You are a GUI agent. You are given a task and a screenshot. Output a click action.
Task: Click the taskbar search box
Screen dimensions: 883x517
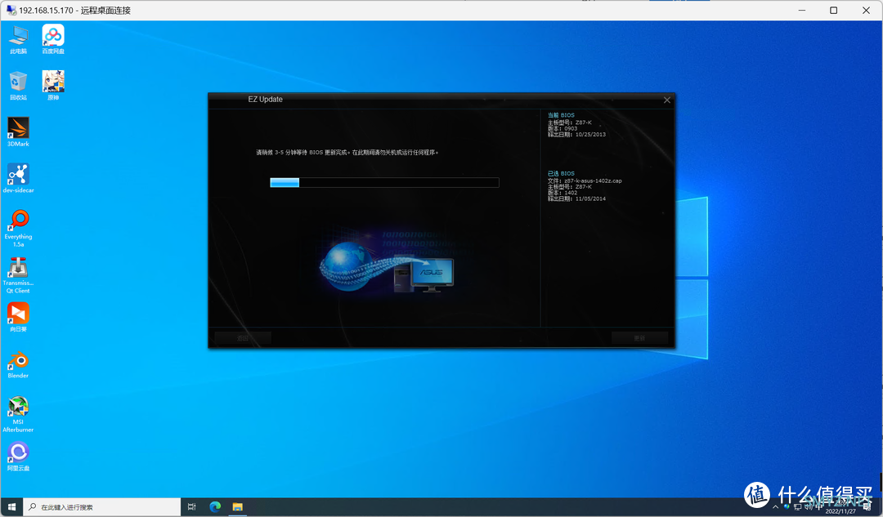pyautogui.click(x=102, y=507)
